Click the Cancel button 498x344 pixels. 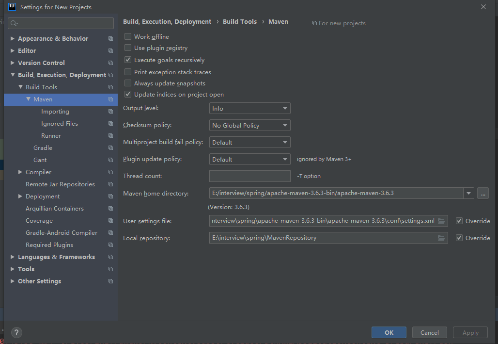(x=429, y=332)
